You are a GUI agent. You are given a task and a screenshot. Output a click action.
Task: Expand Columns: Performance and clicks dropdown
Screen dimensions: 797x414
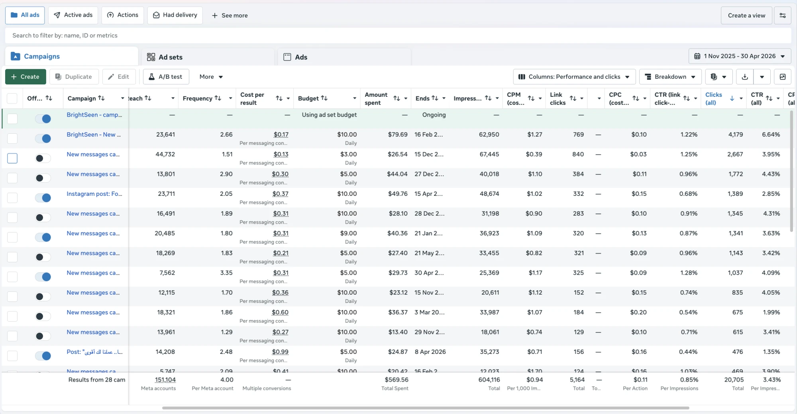point(574,77)
